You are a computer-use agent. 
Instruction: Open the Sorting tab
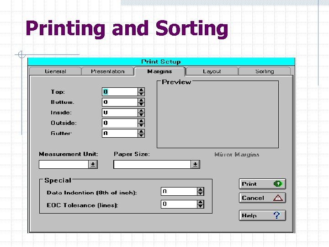click(265, 71)
